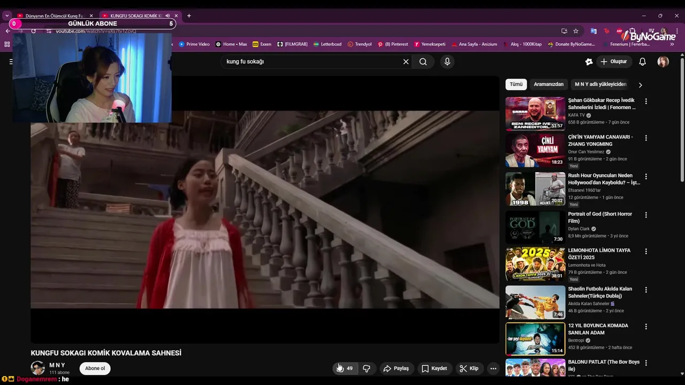Click the KAFA TV channel name
The width and height of the screenshot is (685, 385).
pos(576,115)
